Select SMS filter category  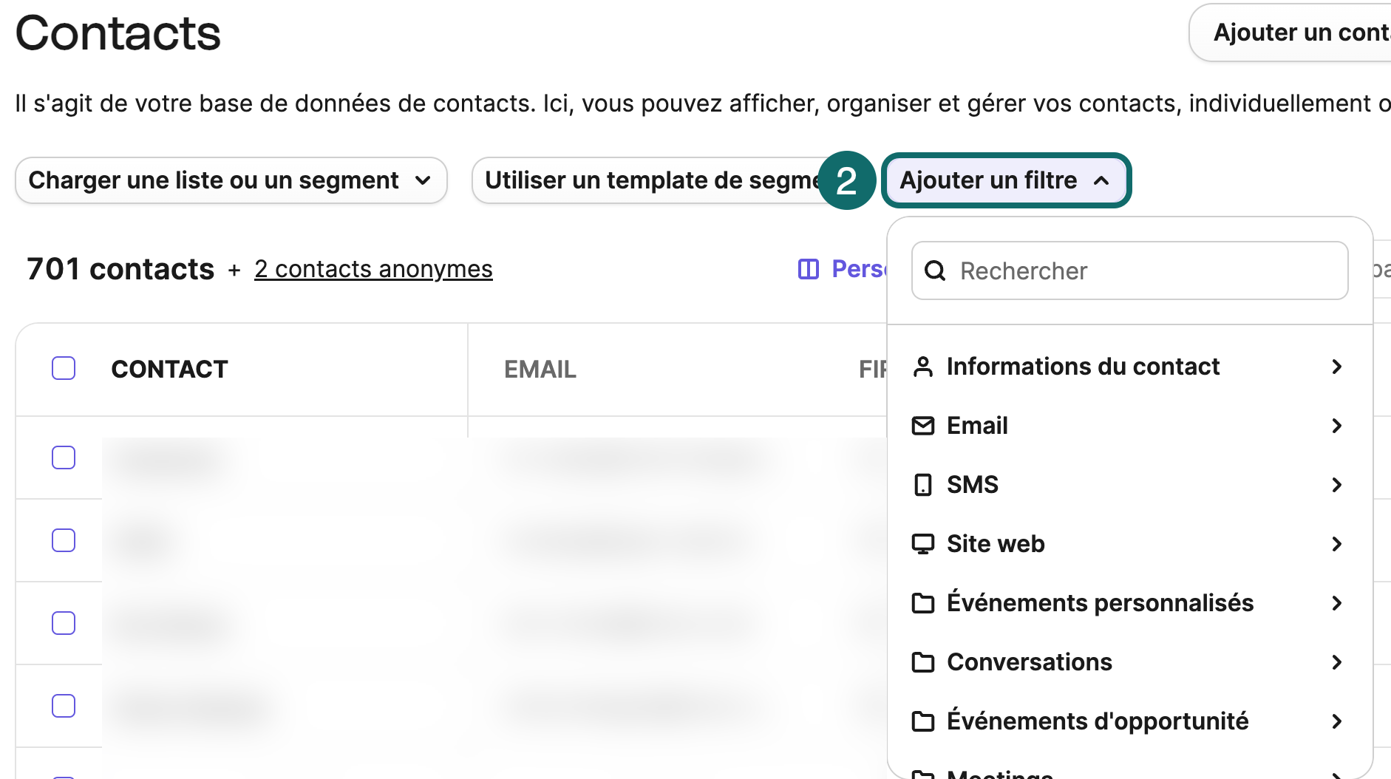pos(1129,485)
